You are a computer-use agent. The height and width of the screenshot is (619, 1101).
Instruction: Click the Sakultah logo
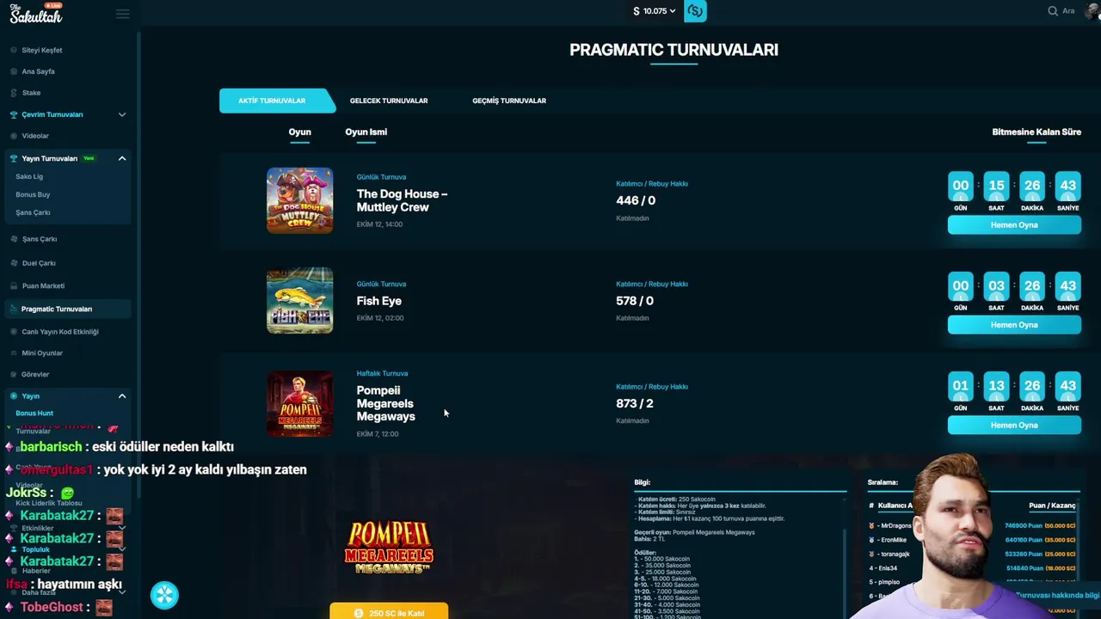[x=36, y=13]
